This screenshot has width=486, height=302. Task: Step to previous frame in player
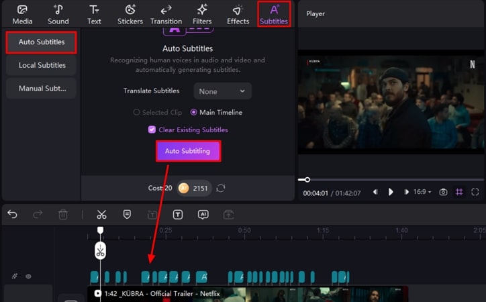click(x=375, y=192)
